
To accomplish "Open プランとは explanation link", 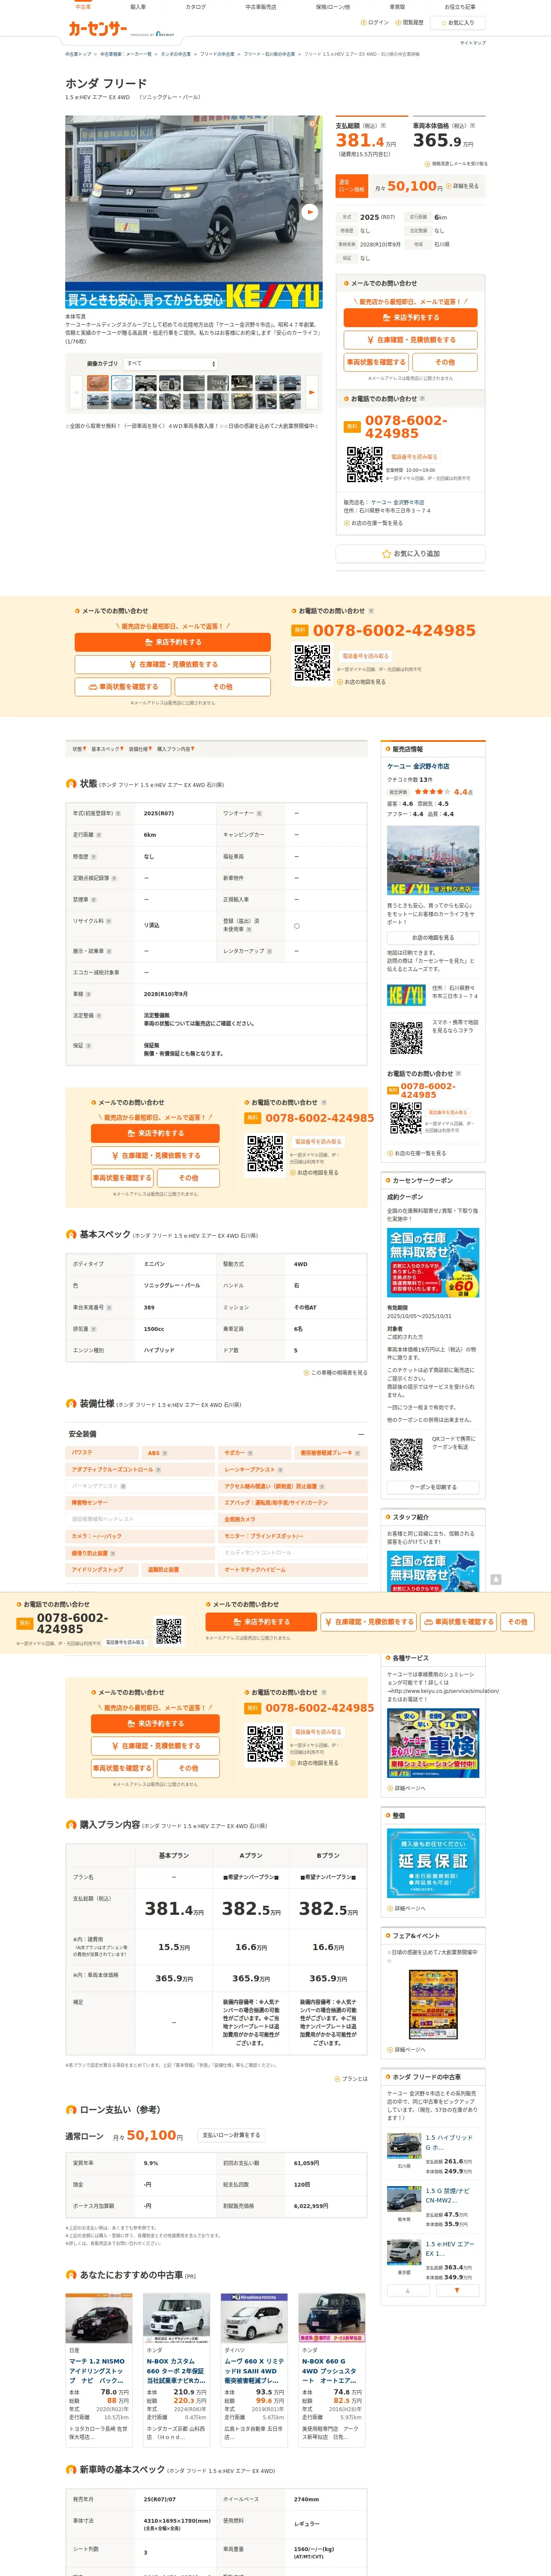I will 351,2078.
